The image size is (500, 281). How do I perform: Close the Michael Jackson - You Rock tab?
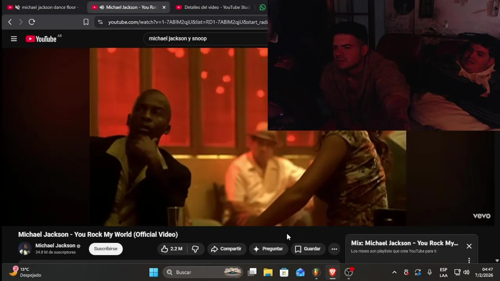click(164, 7)
